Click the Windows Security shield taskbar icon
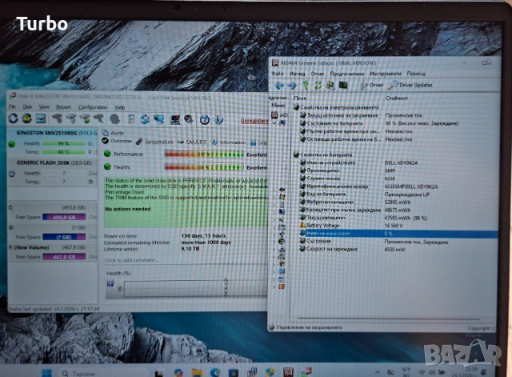 pyautogui.click(x=270, y=372)
